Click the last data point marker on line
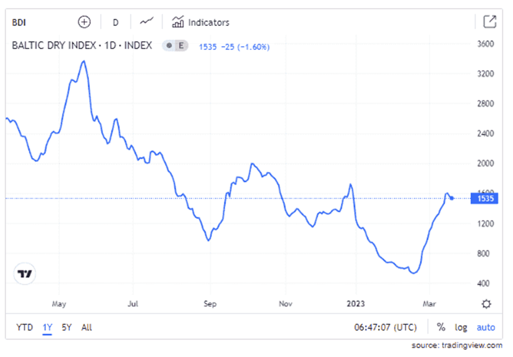 click(x=452, y=198)
